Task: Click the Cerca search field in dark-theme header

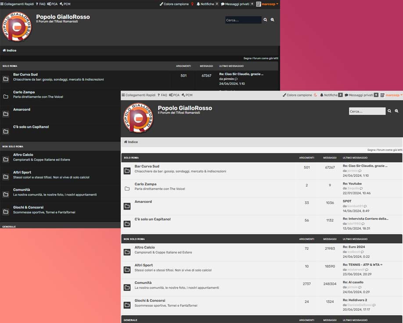Action: [243, 20]
